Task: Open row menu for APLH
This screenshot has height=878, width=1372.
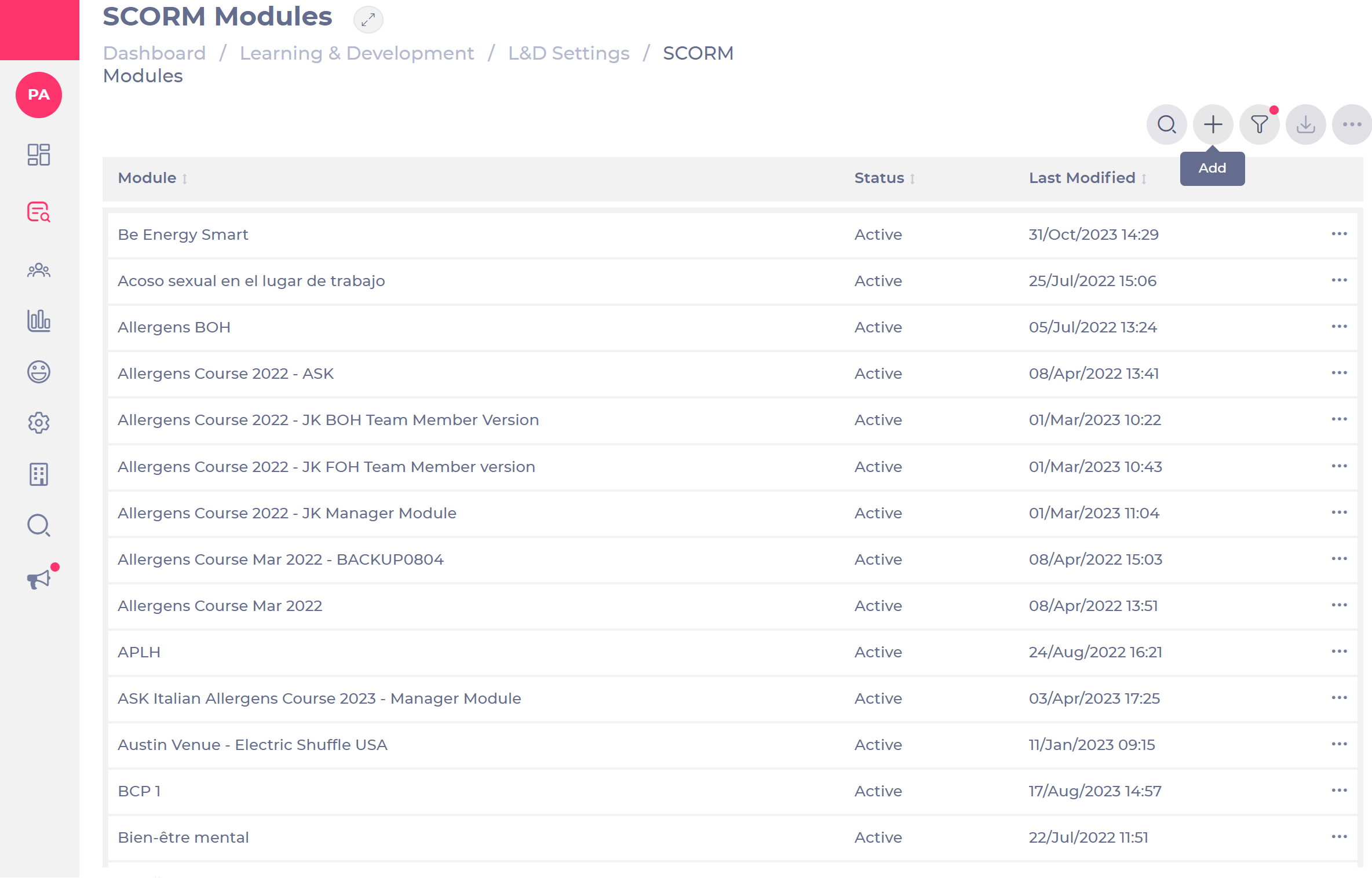Action: [1339, 652]
